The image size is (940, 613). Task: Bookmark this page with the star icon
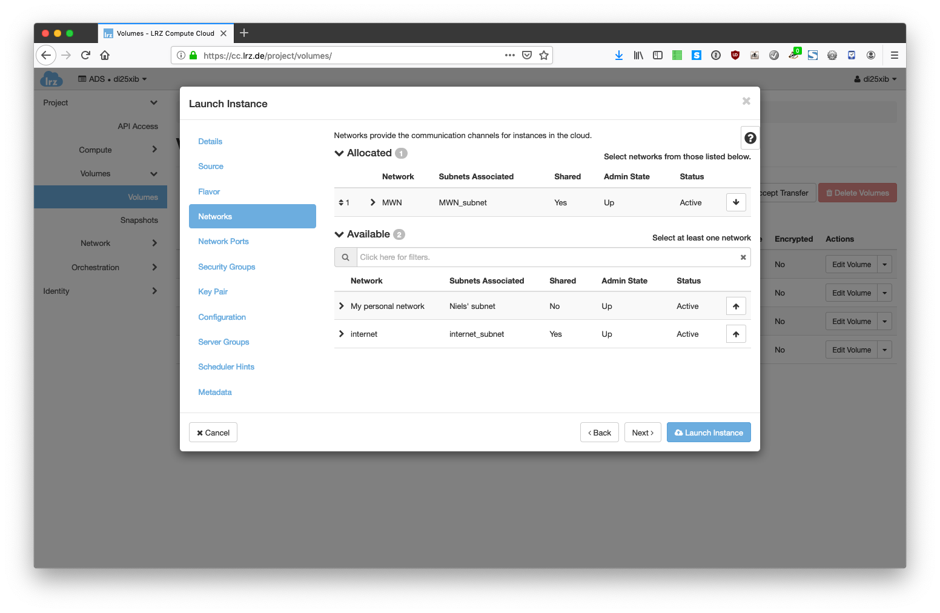[x=544, y=55]
